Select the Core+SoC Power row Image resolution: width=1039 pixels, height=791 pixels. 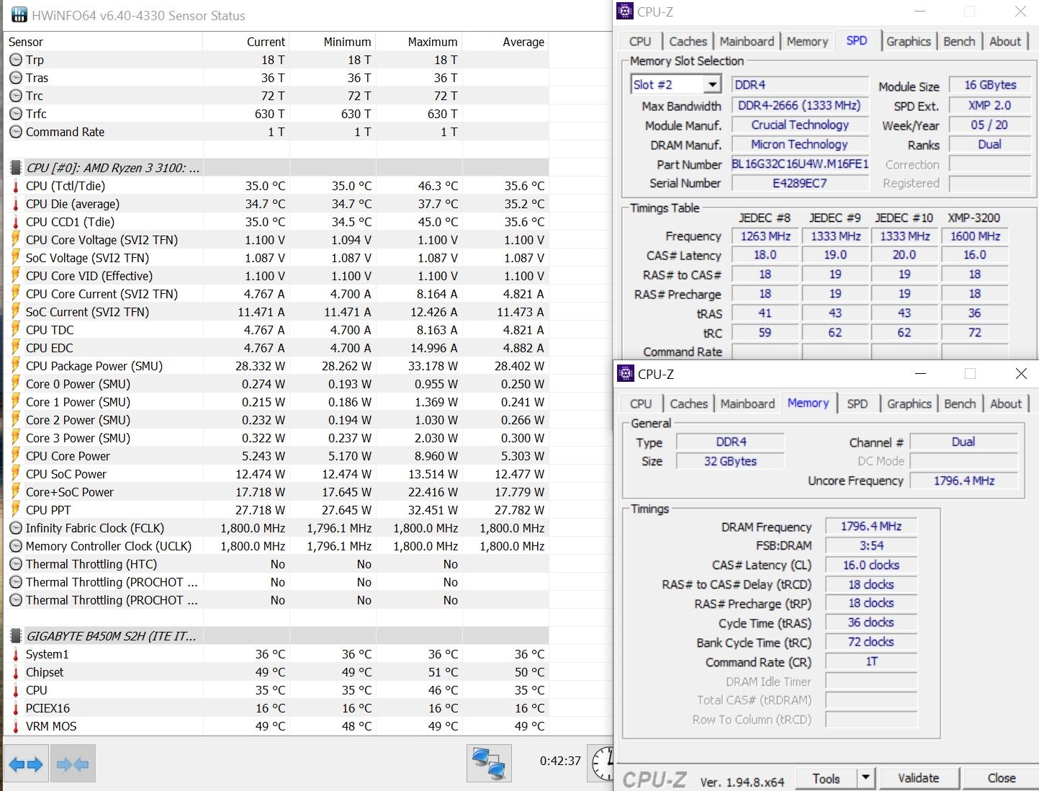click(276, 492)
